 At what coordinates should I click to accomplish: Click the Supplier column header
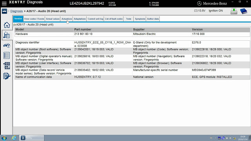[162, 30]
